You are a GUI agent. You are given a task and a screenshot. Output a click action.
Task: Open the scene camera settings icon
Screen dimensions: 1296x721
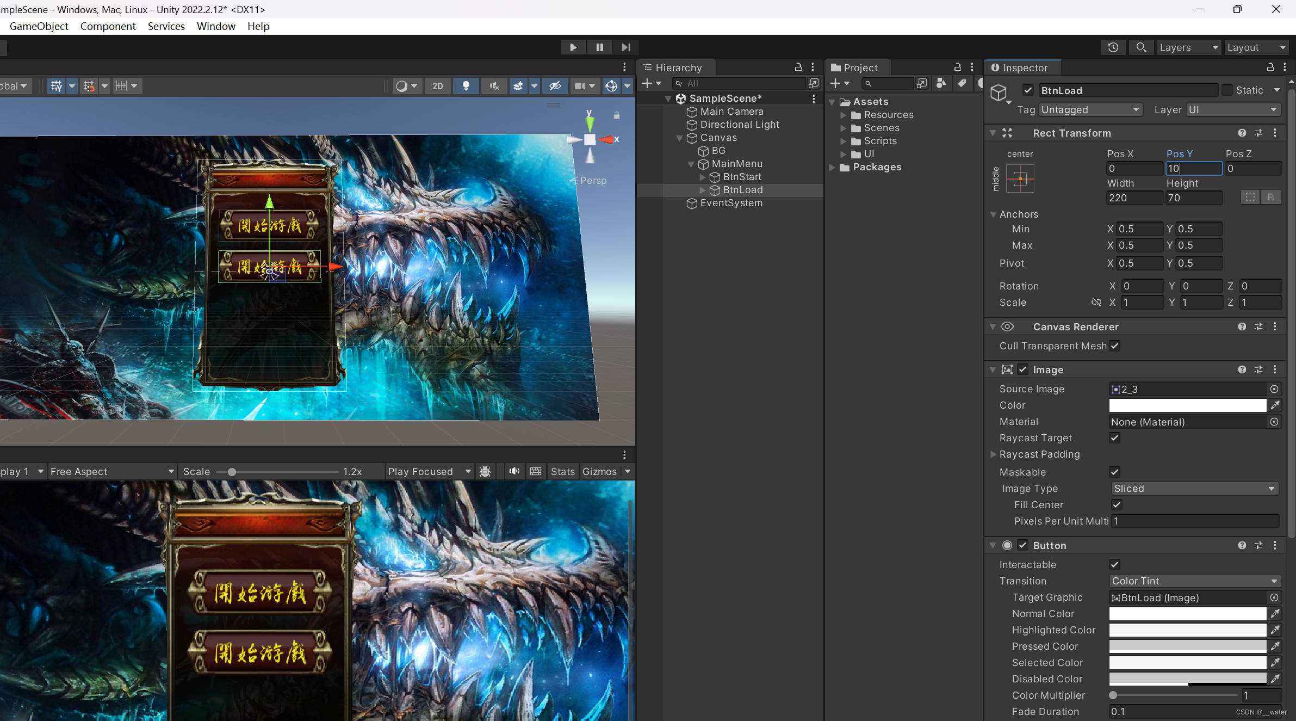pyautogui.click(x=580, y=86)
